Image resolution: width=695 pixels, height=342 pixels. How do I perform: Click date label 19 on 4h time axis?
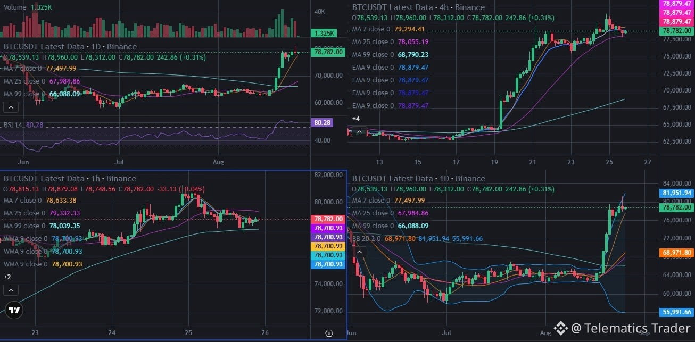coord(494,162)
